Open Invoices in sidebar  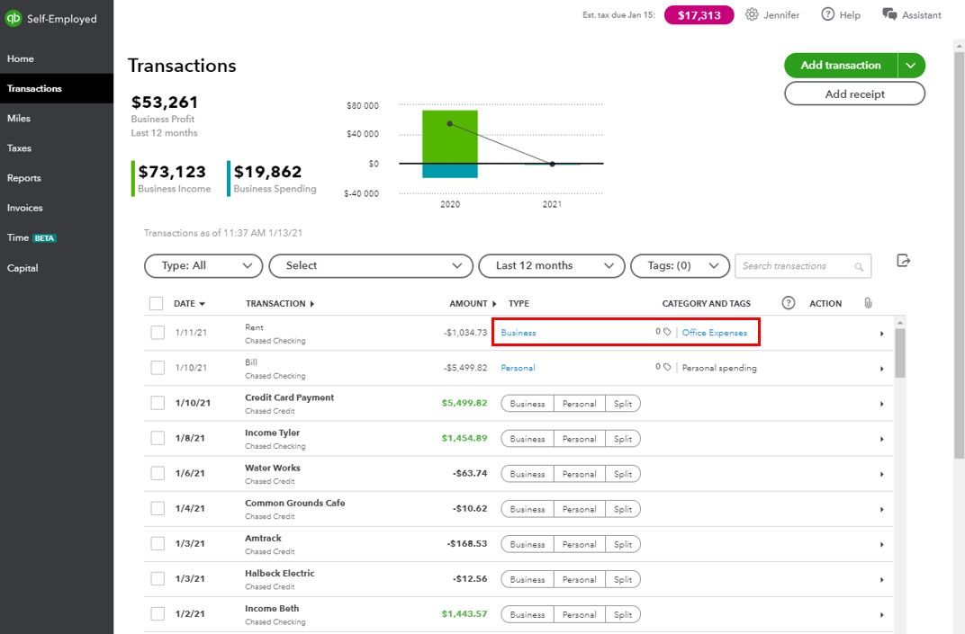pos(57,208)
